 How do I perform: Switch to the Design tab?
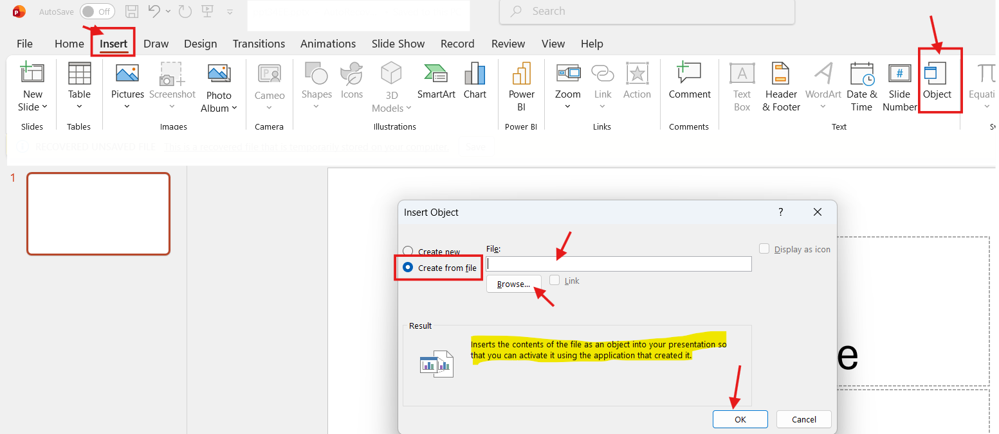tap(201, 44)
